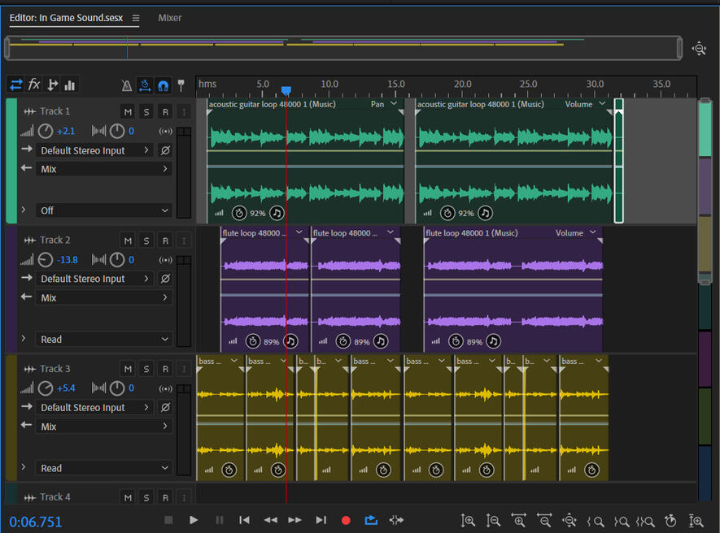Open the Editor panel menu icon
The height and width of the screenshot is (533, 720).
click(x=136, y=18)
